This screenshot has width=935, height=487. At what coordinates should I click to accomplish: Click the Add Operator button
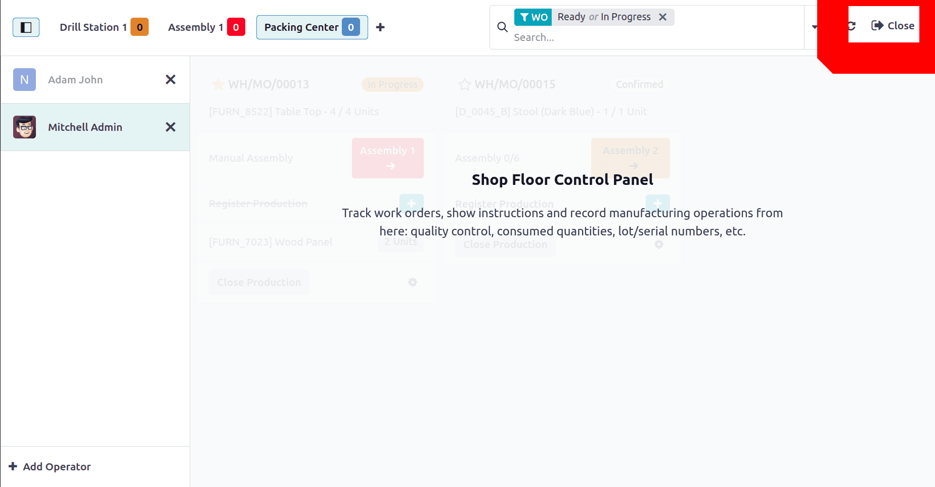50,467
